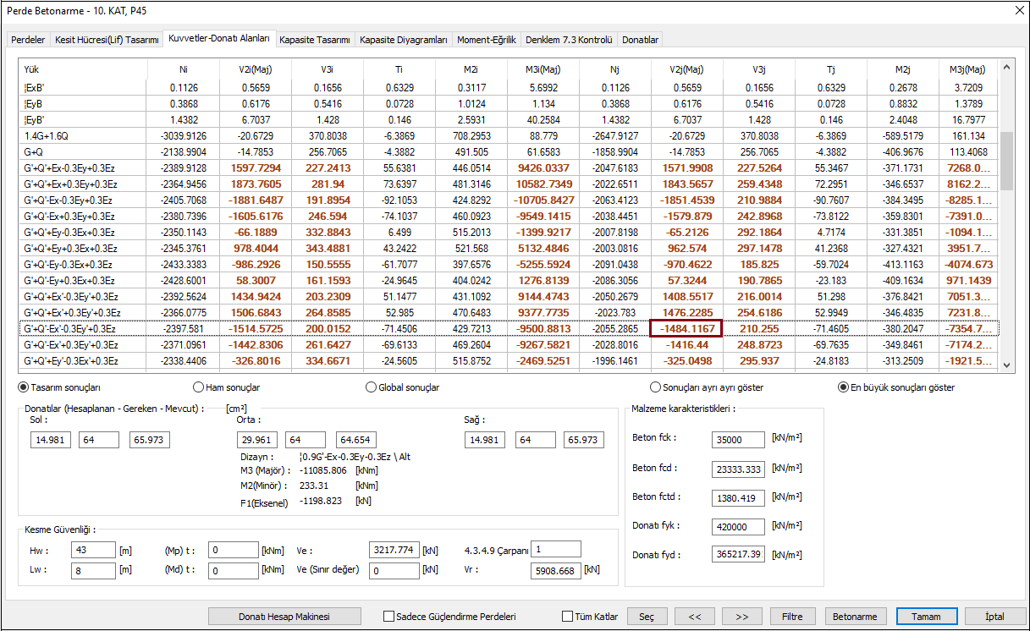
Task: Click the Beton fck input field
Action: click(738, 439)
